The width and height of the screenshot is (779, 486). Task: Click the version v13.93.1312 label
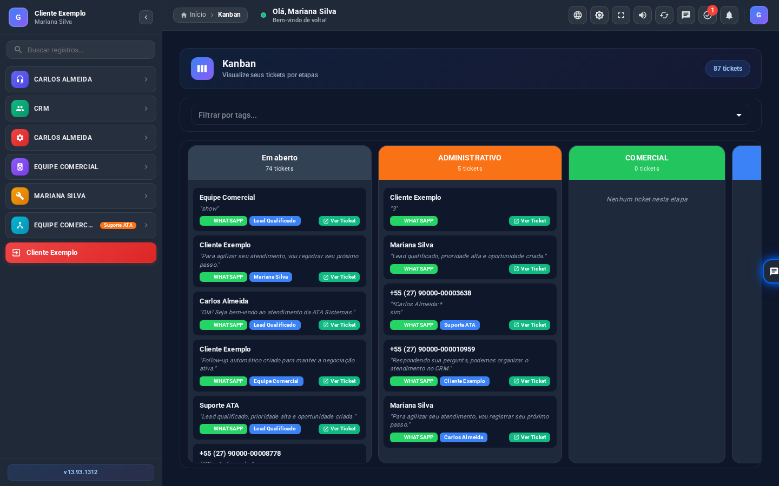81,473
